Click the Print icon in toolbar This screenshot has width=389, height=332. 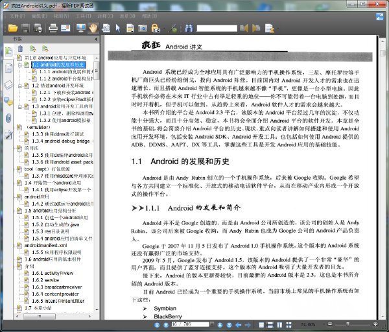[x=53, y=28]
